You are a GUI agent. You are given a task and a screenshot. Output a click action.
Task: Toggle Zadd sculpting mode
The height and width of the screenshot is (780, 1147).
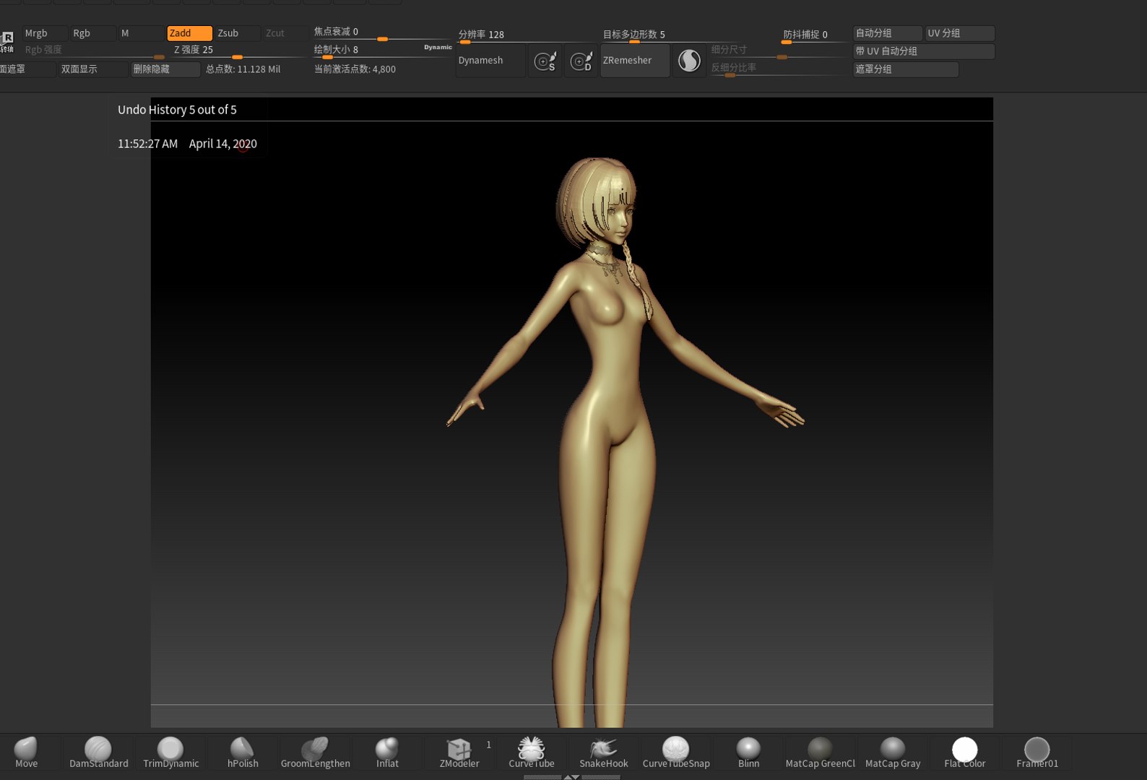pos(189,33)
